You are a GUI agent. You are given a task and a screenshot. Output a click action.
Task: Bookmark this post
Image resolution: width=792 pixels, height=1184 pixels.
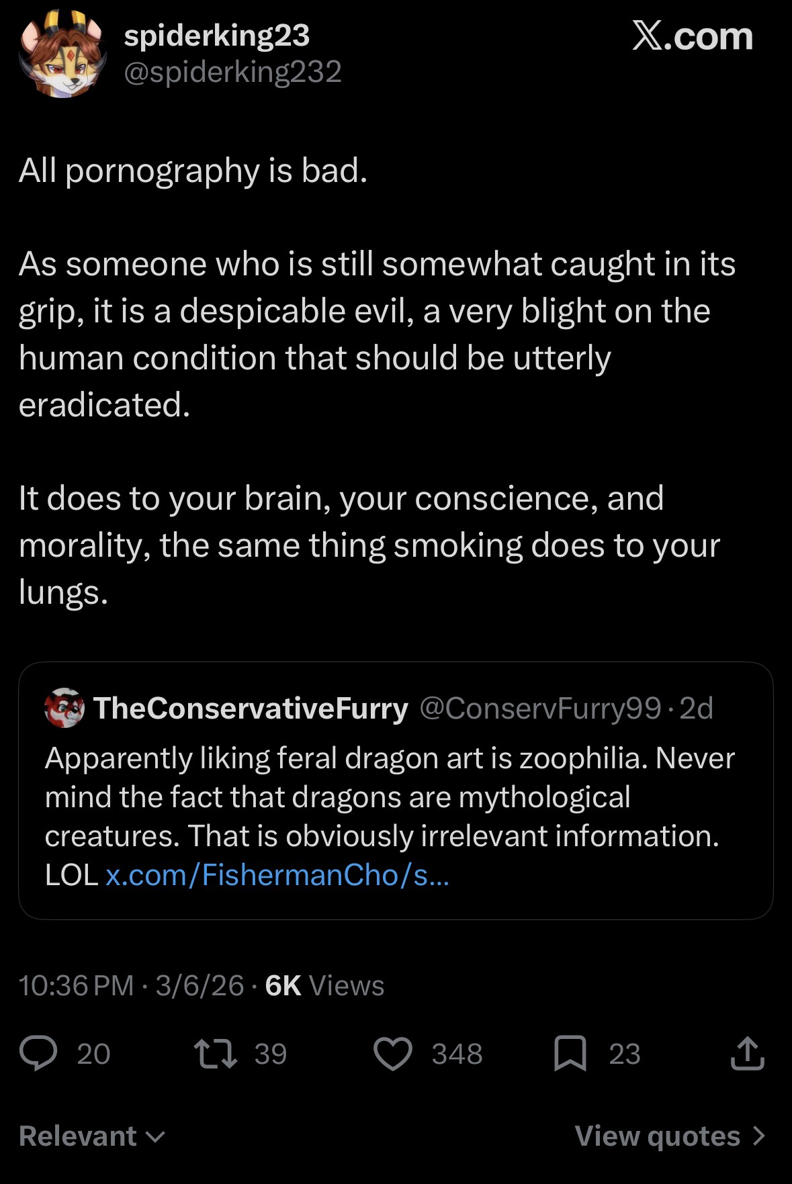coord(570,1053)
